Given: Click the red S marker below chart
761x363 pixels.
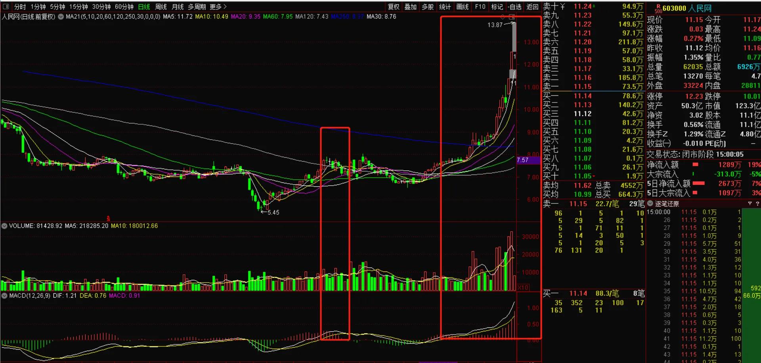Looking at the screenshot, I should click(108, 219).
